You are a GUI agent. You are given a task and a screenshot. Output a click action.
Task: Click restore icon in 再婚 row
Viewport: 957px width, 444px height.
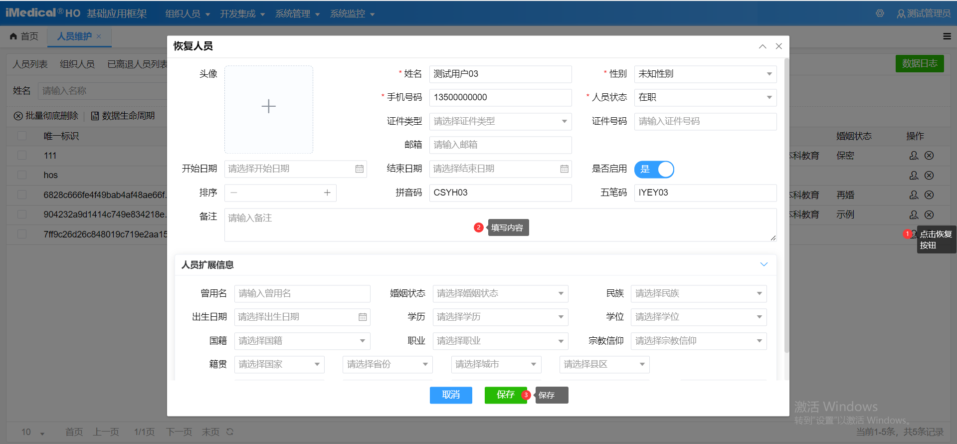[x=914, y=195]
